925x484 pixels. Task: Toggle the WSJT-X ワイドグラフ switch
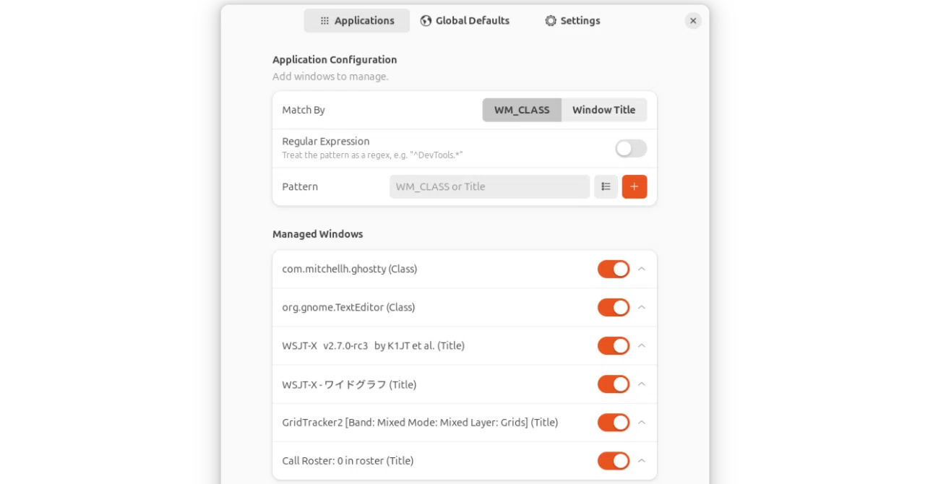click(x=614, y=384)
